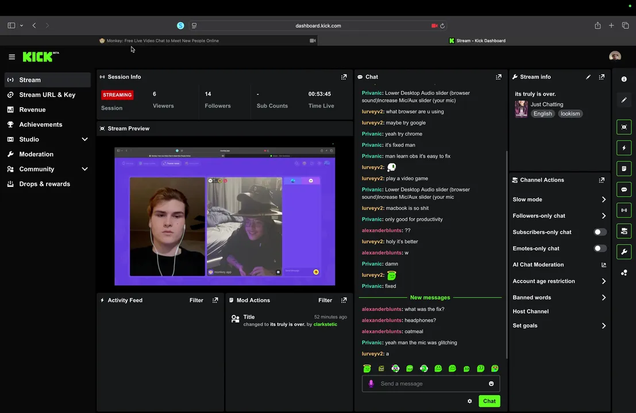The image size is (636, 413).
Task: Edit Stream info with the pencil icon
Action: pyautogui.click(x=588, y=77)
